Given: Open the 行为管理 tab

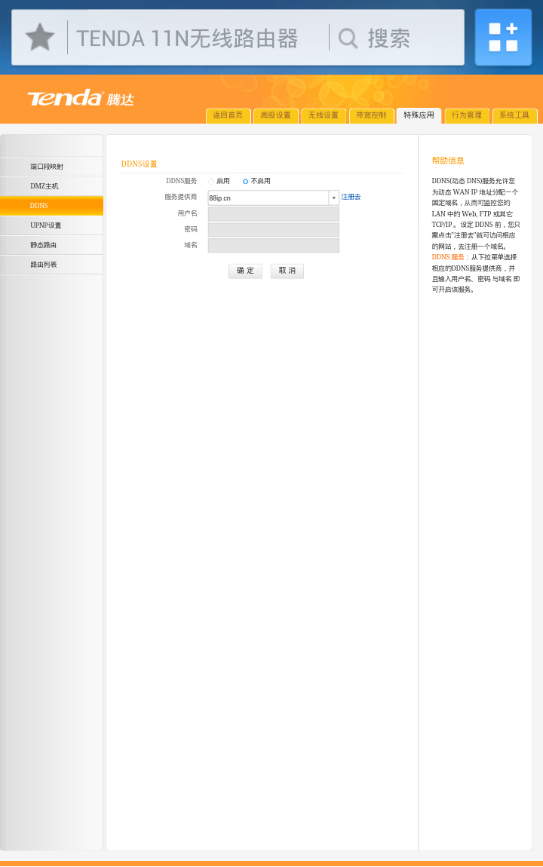Looking at the screenshot, I should coord(467,115).
